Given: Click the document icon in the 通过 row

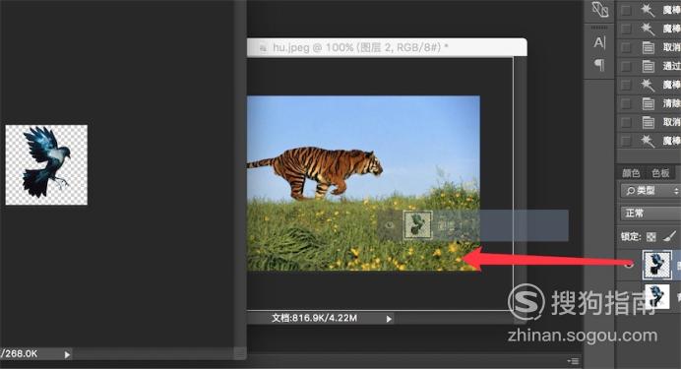Looking at the screenshot, I should coord(648,66).
